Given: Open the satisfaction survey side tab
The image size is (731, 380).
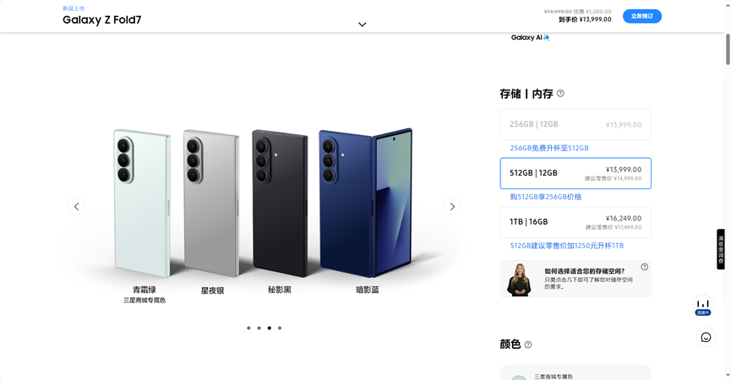Looking at the screenshot, I should [x=721, y=249].
